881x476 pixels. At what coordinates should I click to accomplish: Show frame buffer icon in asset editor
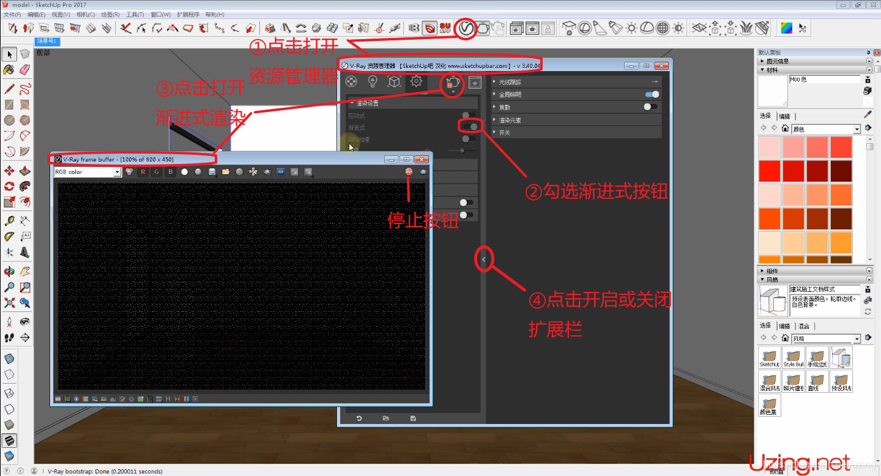click(474, 82)
